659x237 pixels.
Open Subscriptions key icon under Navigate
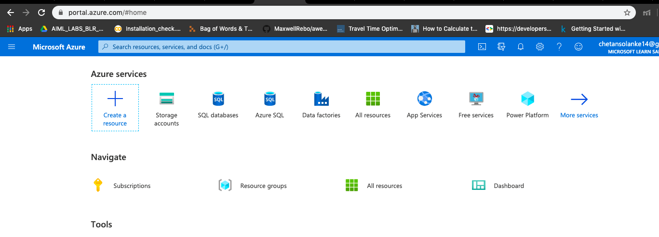click(98, 185)
